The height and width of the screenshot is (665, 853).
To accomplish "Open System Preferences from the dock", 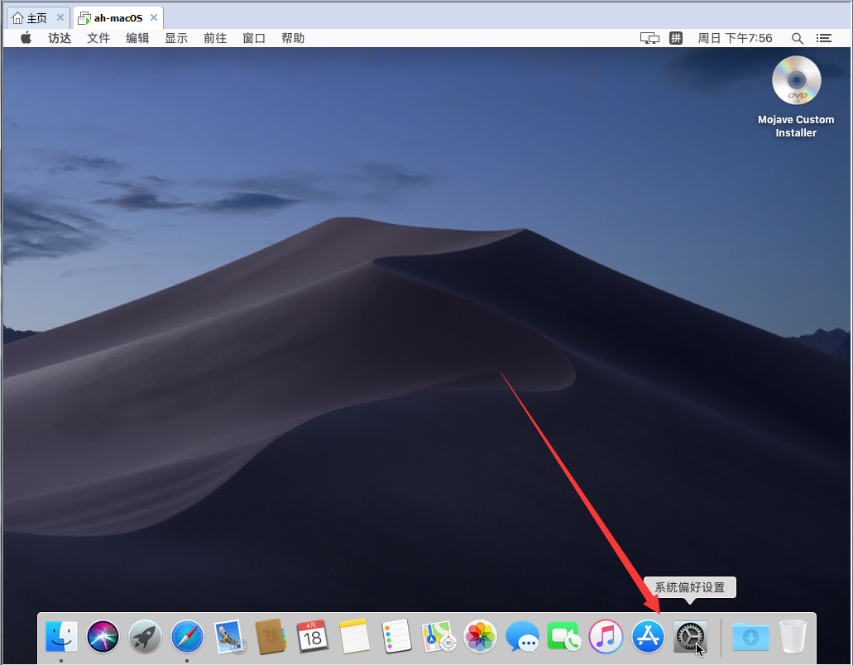I will click(690, 637).
